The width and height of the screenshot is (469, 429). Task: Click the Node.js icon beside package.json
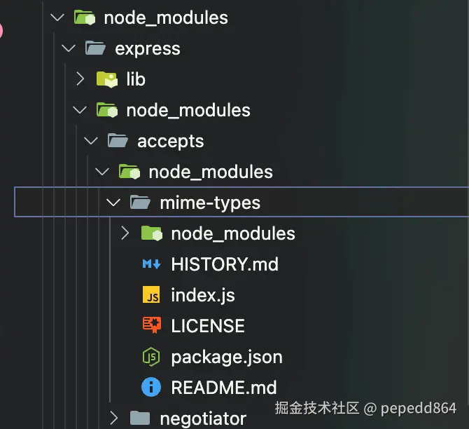coord(151,357)
